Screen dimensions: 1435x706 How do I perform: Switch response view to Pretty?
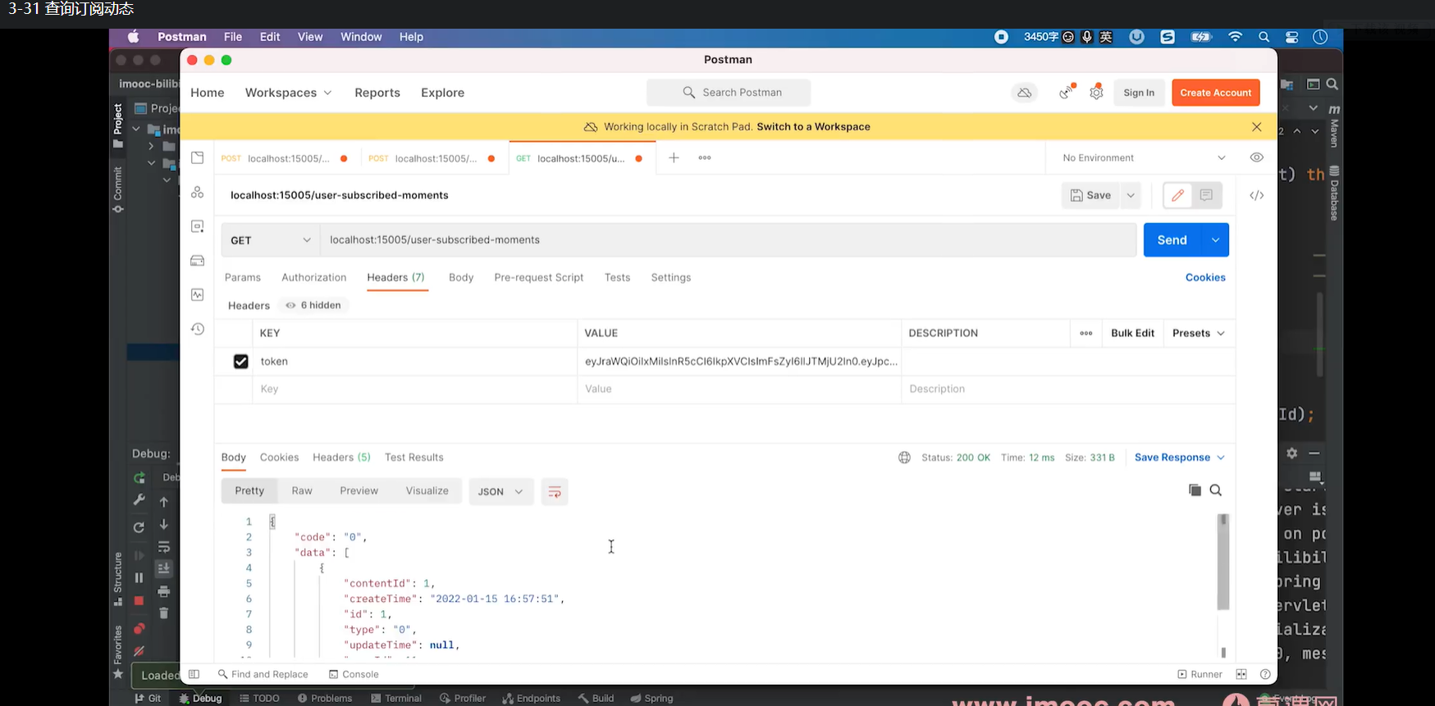[x=249, y=491]
